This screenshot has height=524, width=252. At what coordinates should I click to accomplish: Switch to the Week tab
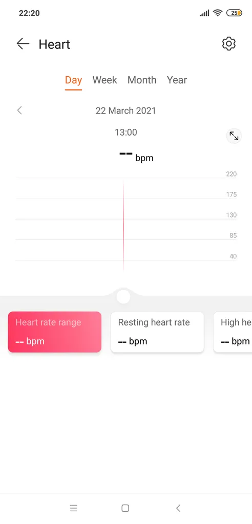coord(105,80)
